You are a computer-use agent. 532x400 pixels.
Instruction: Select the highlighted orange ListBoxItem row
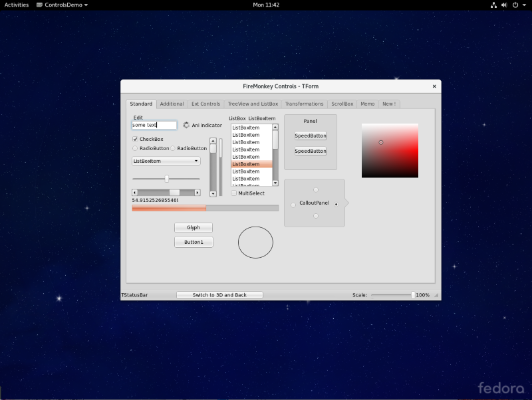tap(251, 164)
